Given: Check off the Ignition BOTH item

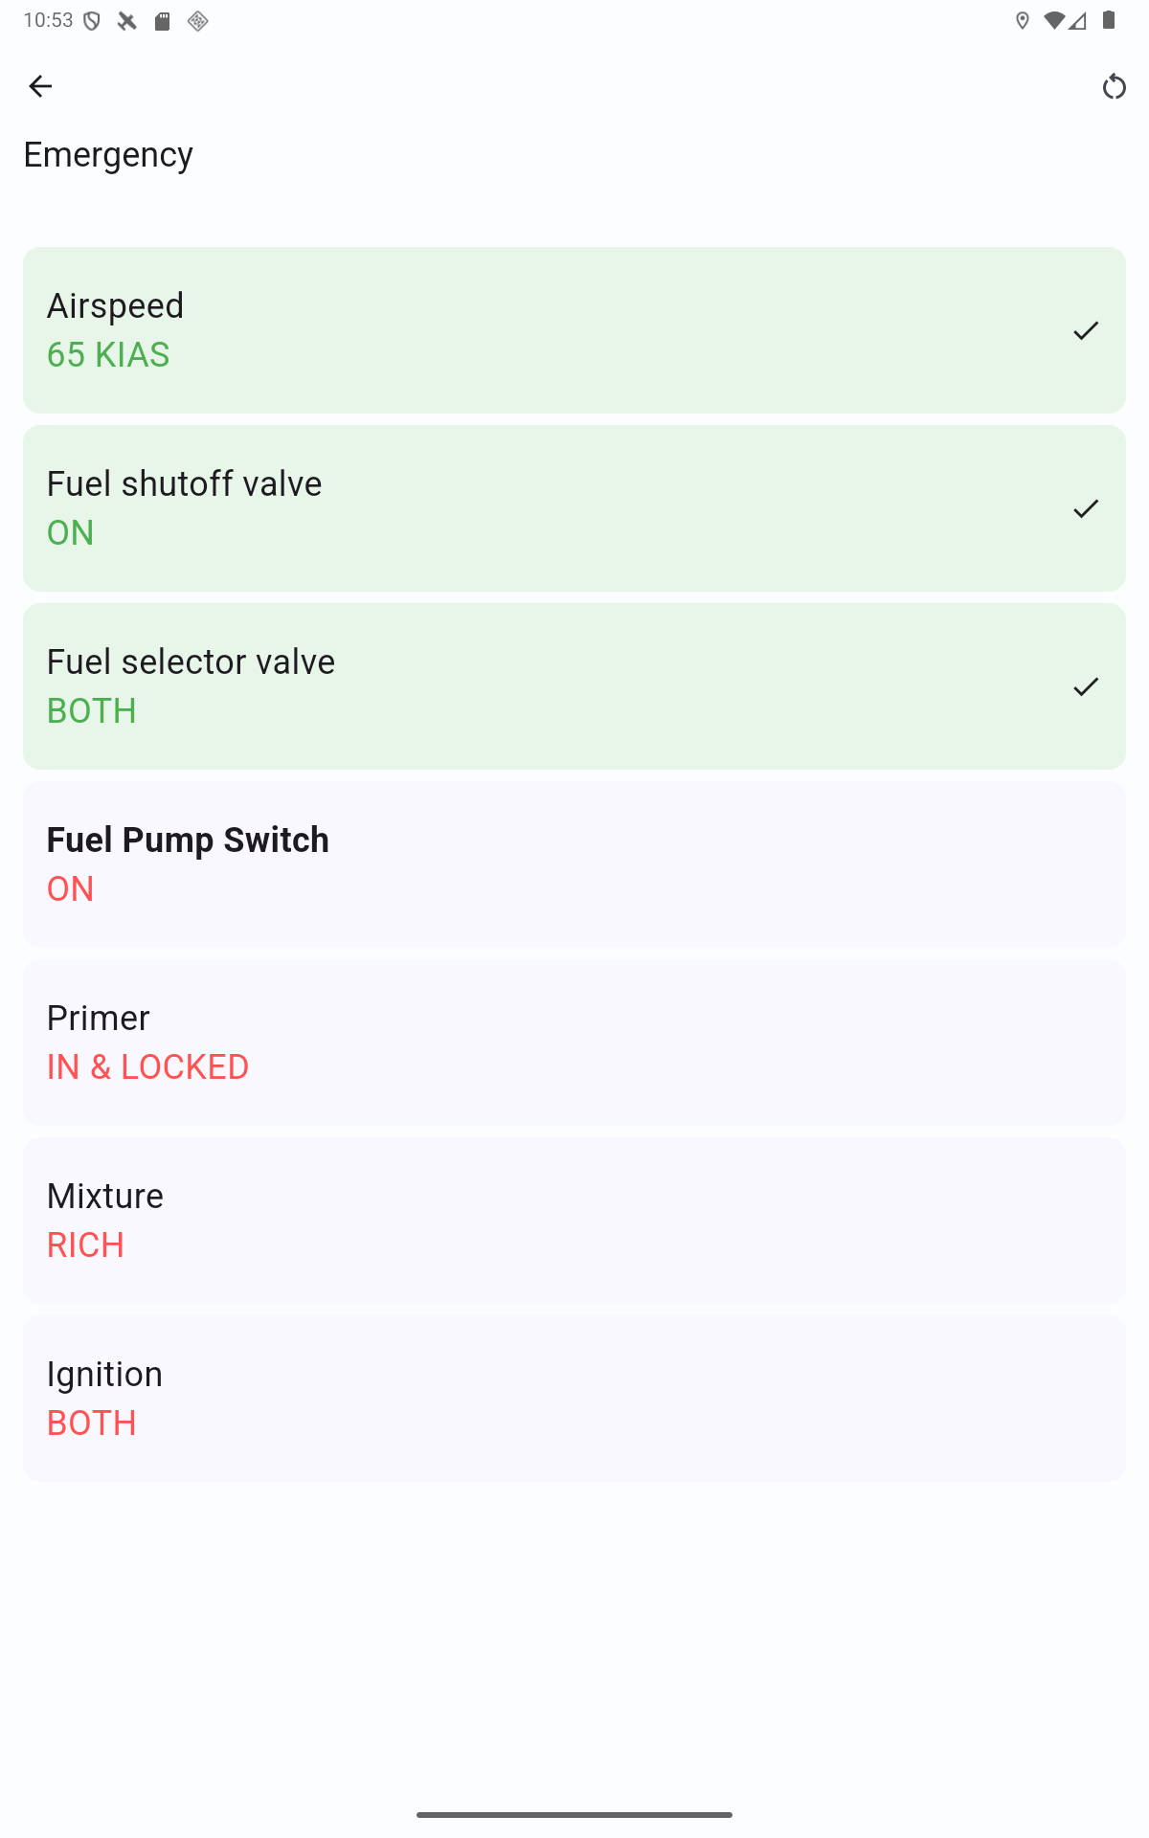Looking at the screenshot, I should [x=574, y=1399].
